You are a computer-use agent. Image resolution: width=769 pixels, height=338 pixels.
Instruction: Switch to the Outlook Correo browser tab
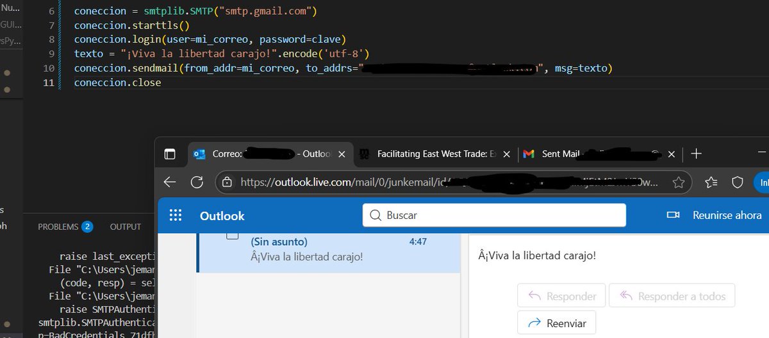(270, 154)
